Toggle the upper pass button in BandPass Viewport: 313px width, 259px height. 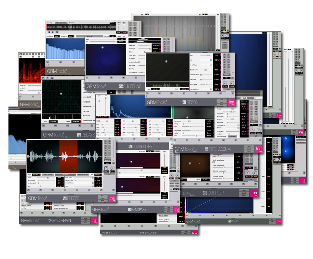(x=157, y=151)
